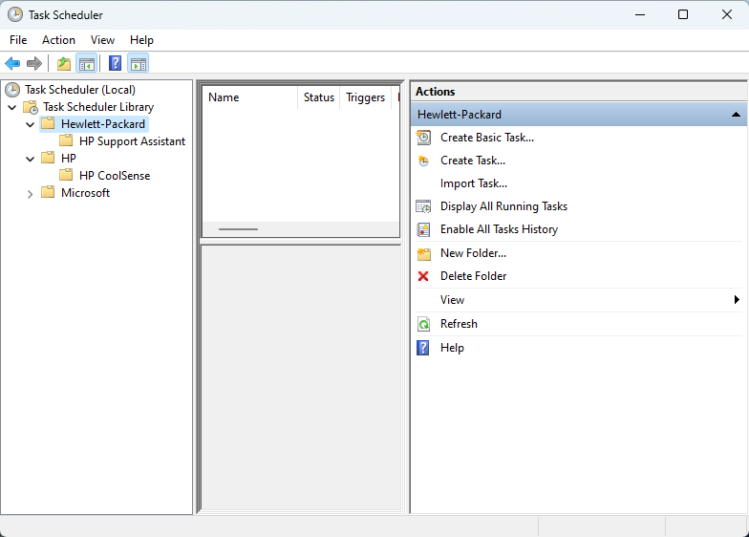Click Import Task... action
This screenshot has height=537, width=749.
(474, 183)
